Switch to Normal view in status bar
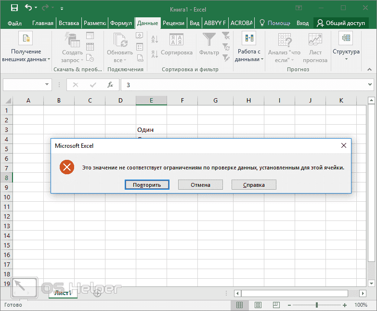This screenshot has width=377, height=311. (x=239, y=305)
